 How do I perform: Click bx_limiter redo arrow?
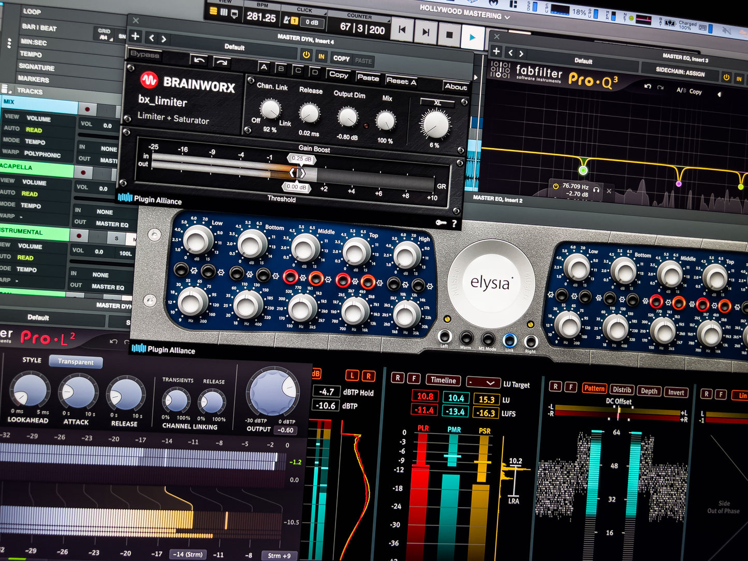pyautogui.click(x=221, y=62)
